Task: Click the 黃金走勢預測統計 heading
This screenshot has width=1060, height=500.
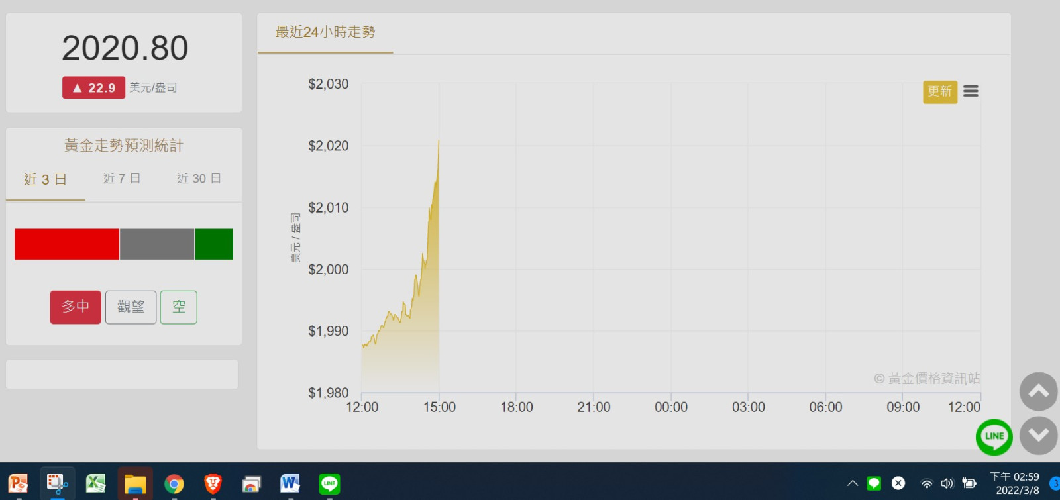Action: click(x=124, y=146)
